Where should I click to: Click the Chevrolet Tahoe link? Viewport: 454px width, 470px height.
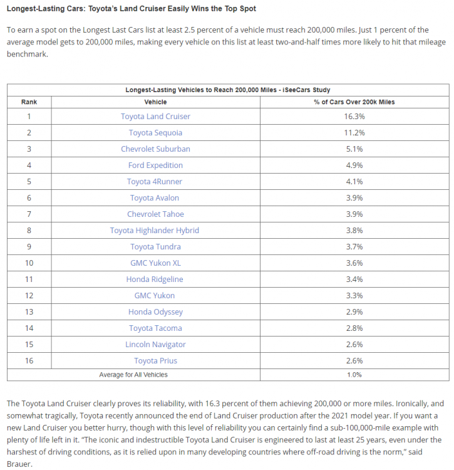tap(155, 214)
